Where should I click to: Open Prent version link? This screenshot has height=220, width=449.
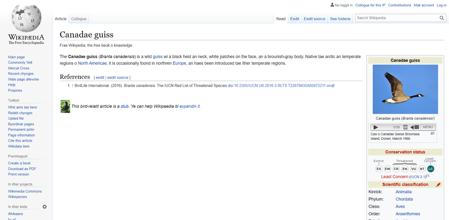(19, 175)
